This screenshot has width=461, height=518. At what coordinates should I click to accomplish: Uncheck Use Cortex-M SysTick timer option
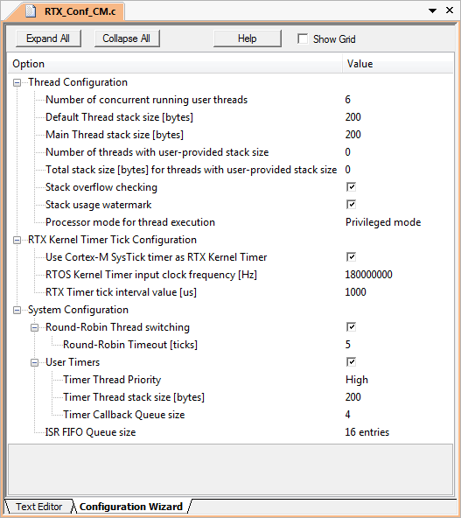(x=351, y=257)
